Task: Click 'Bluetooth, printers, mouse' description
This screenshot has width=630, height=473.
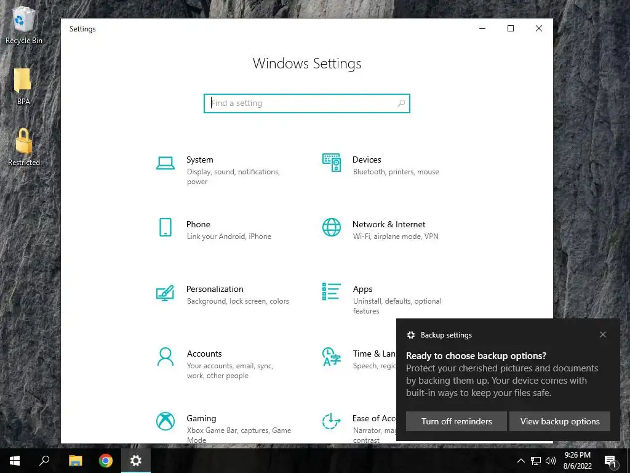Action: pos(396,172)
